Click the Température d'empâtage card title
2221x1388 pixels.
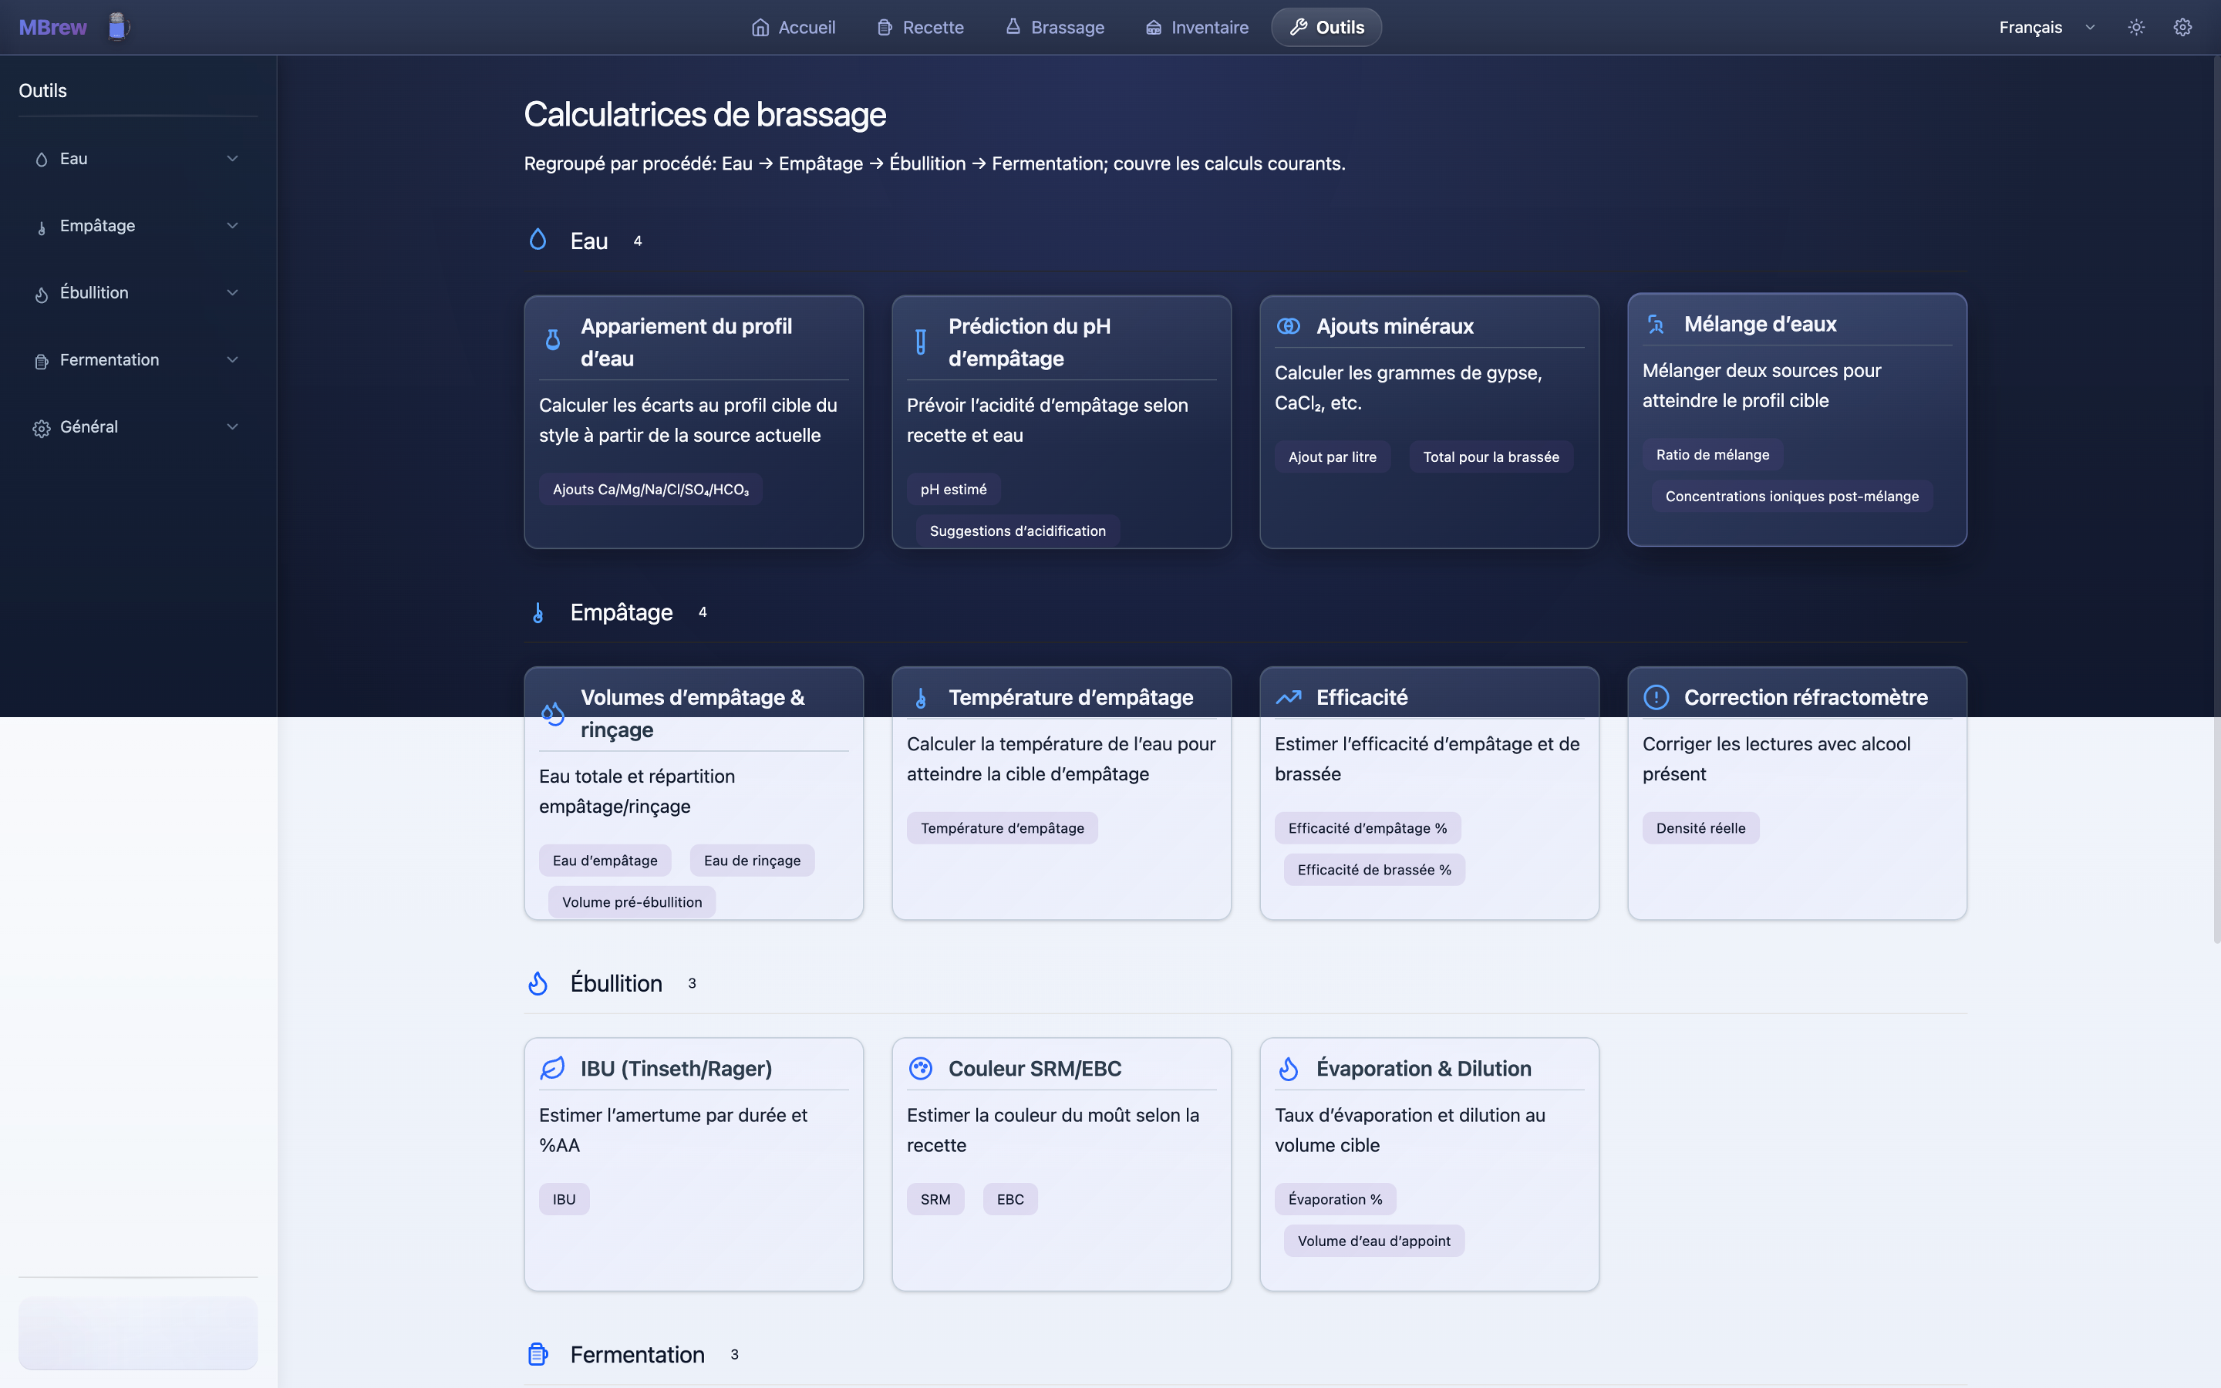click(x=1070, y=698)
